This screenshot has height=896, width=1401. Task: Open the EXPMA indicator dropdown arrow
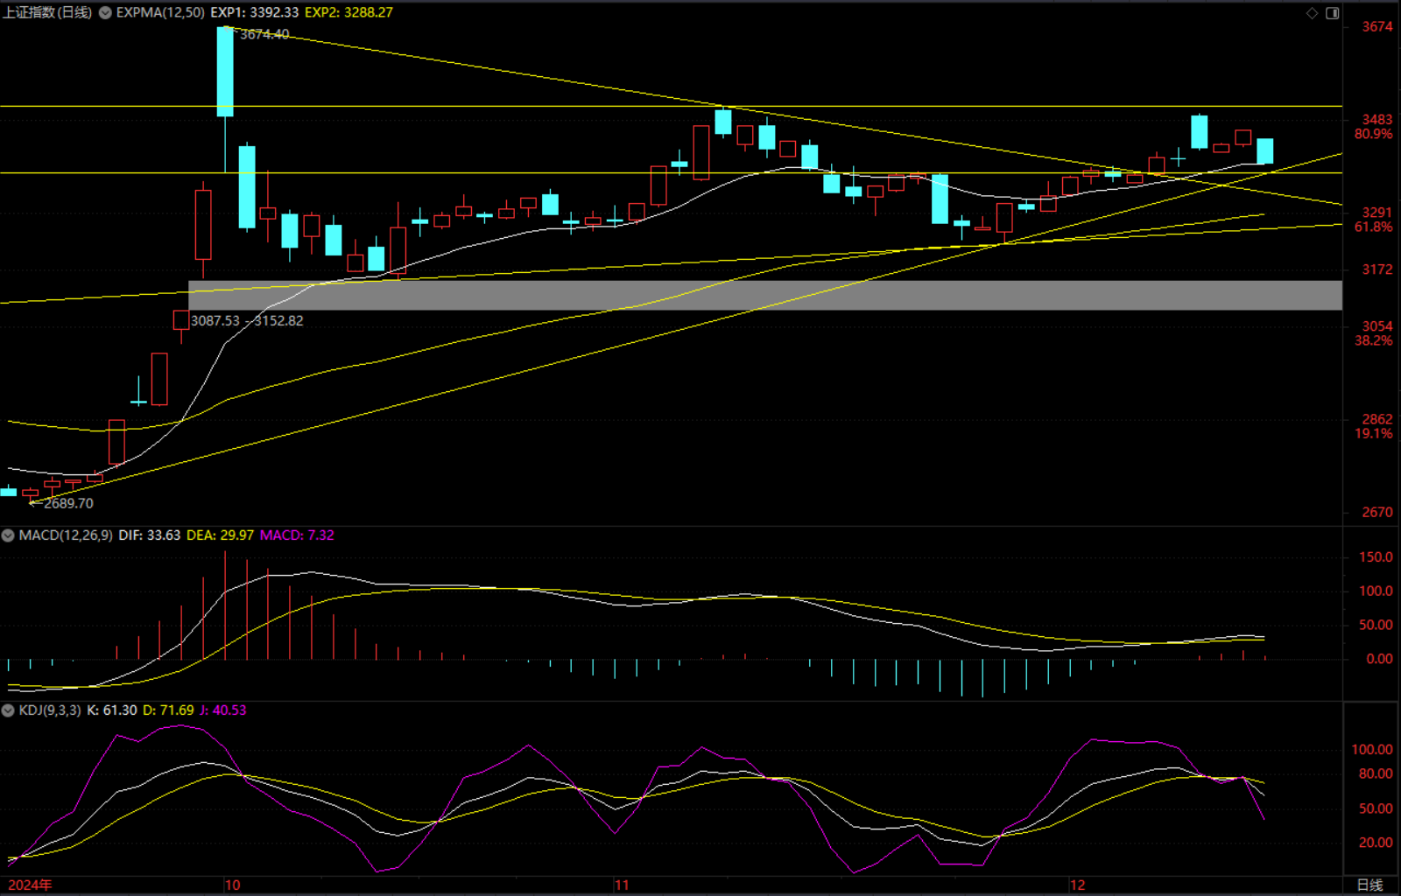pyautogui.click(x=105, y=13)
